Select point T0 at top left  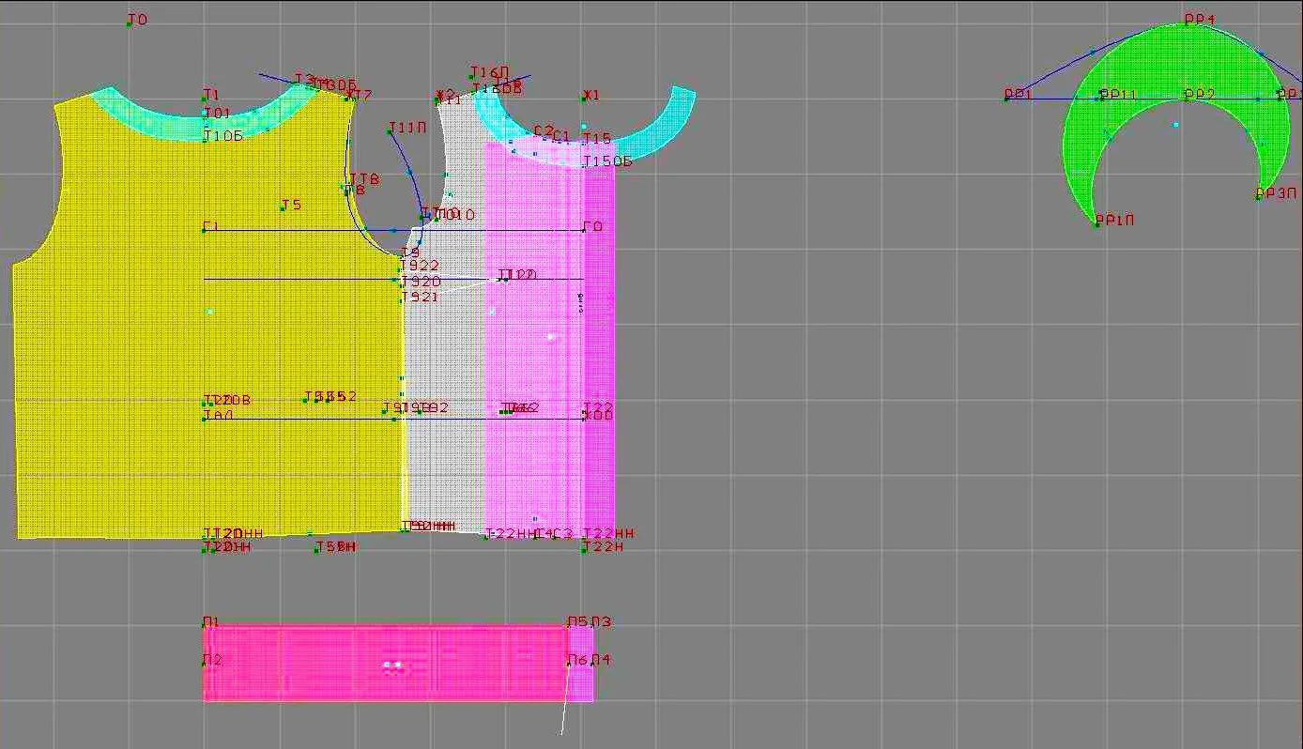pos(130,23)
